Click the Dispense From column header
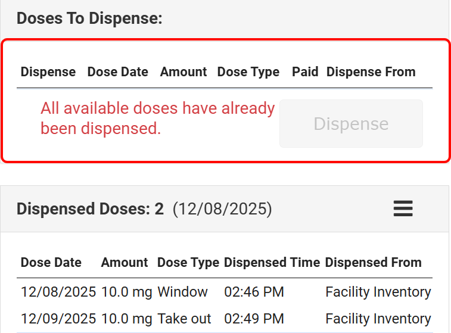451x333 pixels. (371, 72)
